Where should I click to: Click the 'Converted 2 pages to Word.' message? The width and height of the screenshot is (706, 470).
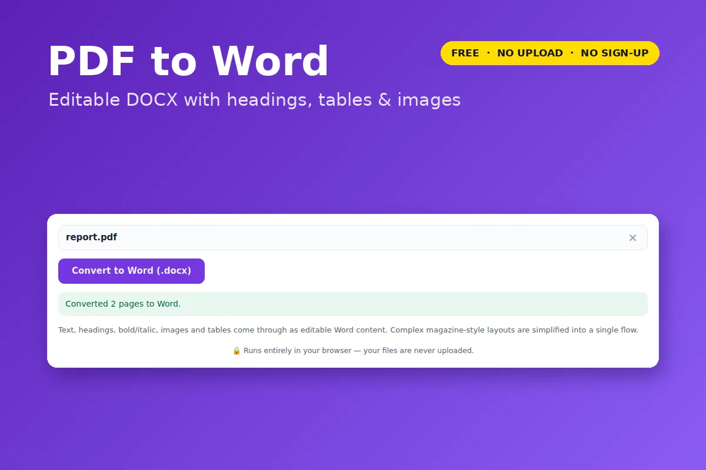pyautogui.click(x=353, y=304)
